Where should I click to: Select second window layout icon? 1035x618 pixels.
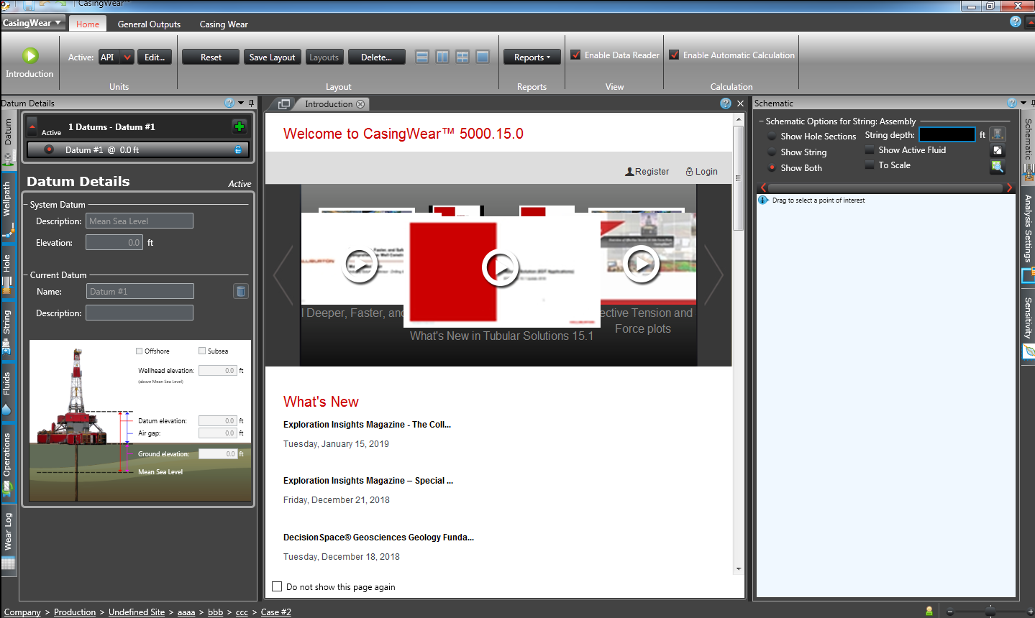[x=442, y=57]
